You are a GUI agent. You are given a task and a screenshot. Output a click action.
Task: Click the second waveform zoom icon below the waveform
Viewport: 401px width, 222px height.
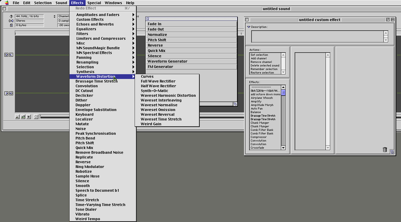click(x=23, y=117)
